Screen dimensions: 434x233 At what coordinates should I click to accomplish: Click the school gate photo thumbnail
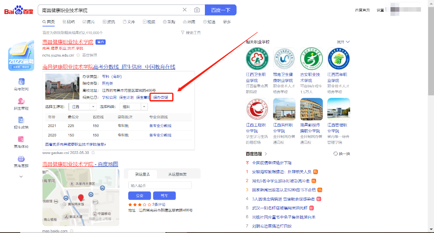[62, 87]
